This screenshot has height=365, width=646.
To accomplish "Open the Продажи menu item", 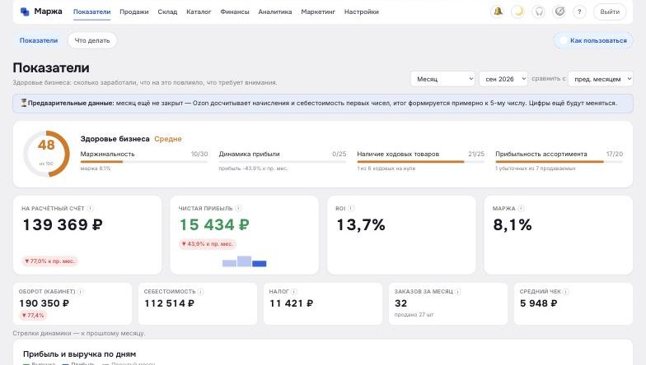I will tap(133, 12).
